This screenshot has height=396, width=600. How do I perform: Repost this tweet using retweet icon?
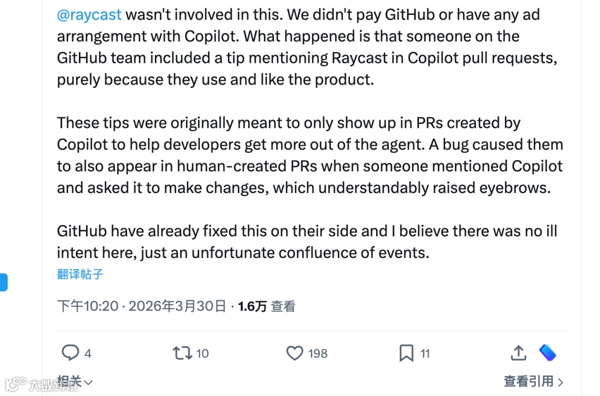(x=182, y=353)
